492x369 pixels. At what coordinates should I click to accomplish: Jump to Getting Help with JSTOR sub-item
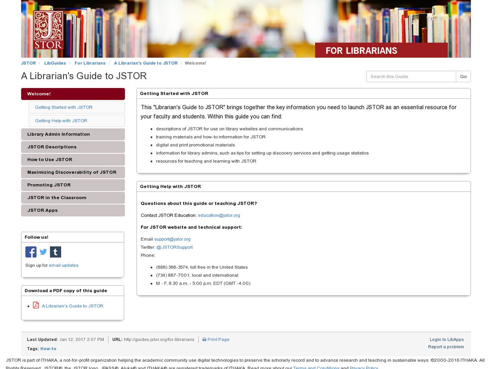point(77,121)
